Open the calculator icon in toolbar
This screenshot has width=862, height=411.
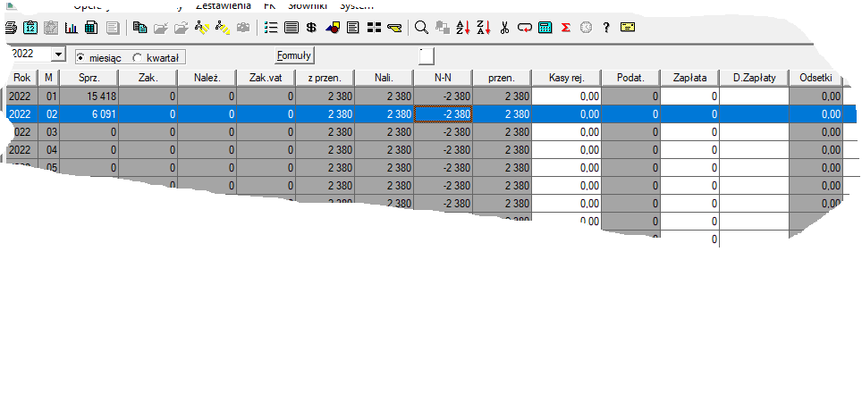(545, 28)
